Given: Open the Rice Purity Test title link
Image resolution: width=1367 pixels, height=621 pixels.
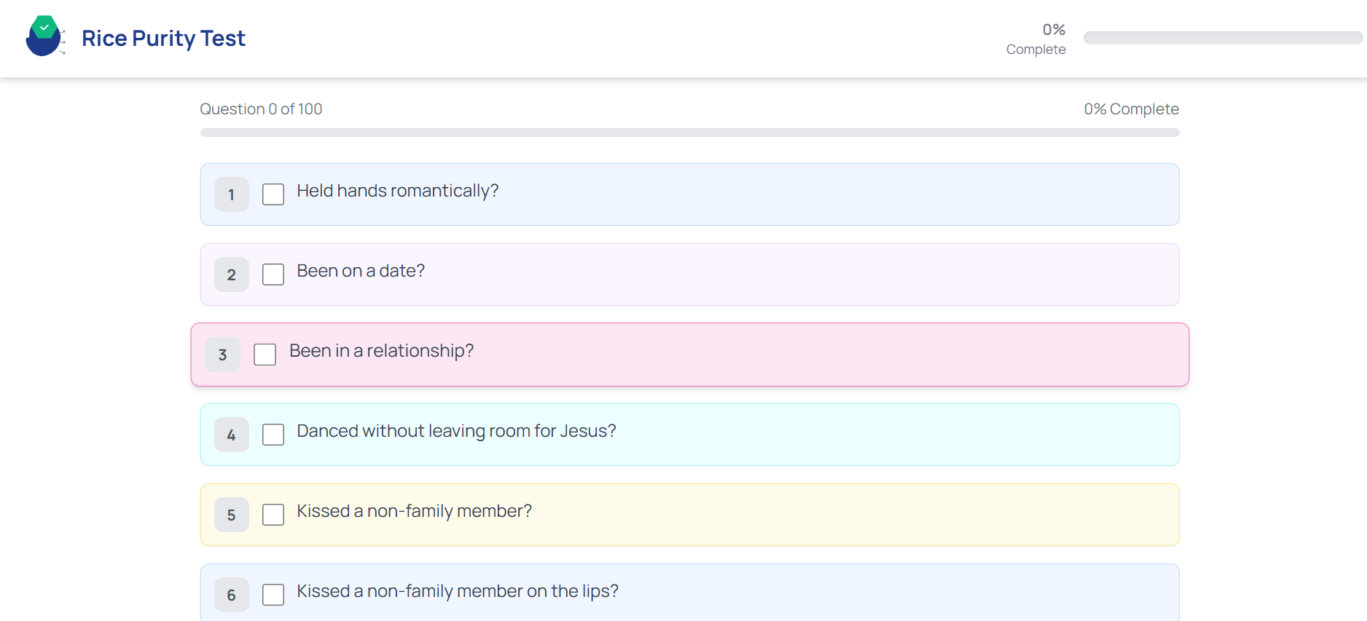Looking at the screenshot, I should click(x=163, y=38).
